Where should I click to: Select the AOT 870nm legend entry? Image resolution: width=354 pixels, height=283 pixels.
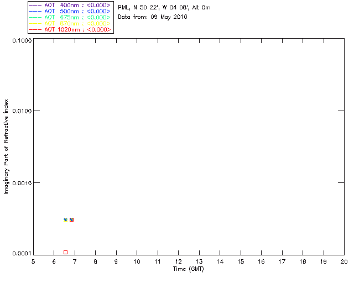[x=70, y=23]
